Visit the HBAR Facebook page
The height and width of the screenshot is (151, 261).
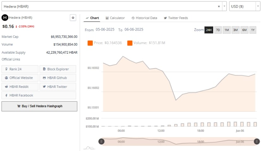coord(39,95)
